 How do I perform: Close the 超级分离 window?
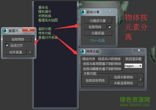[110, 11]
